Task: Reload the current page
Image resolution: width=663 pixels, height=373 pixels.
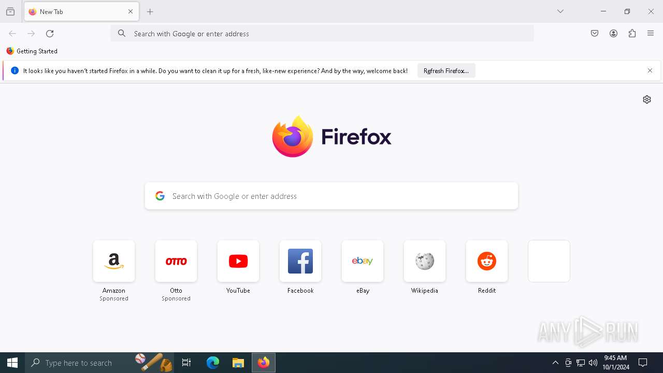Action: click(x=50, y=34)
